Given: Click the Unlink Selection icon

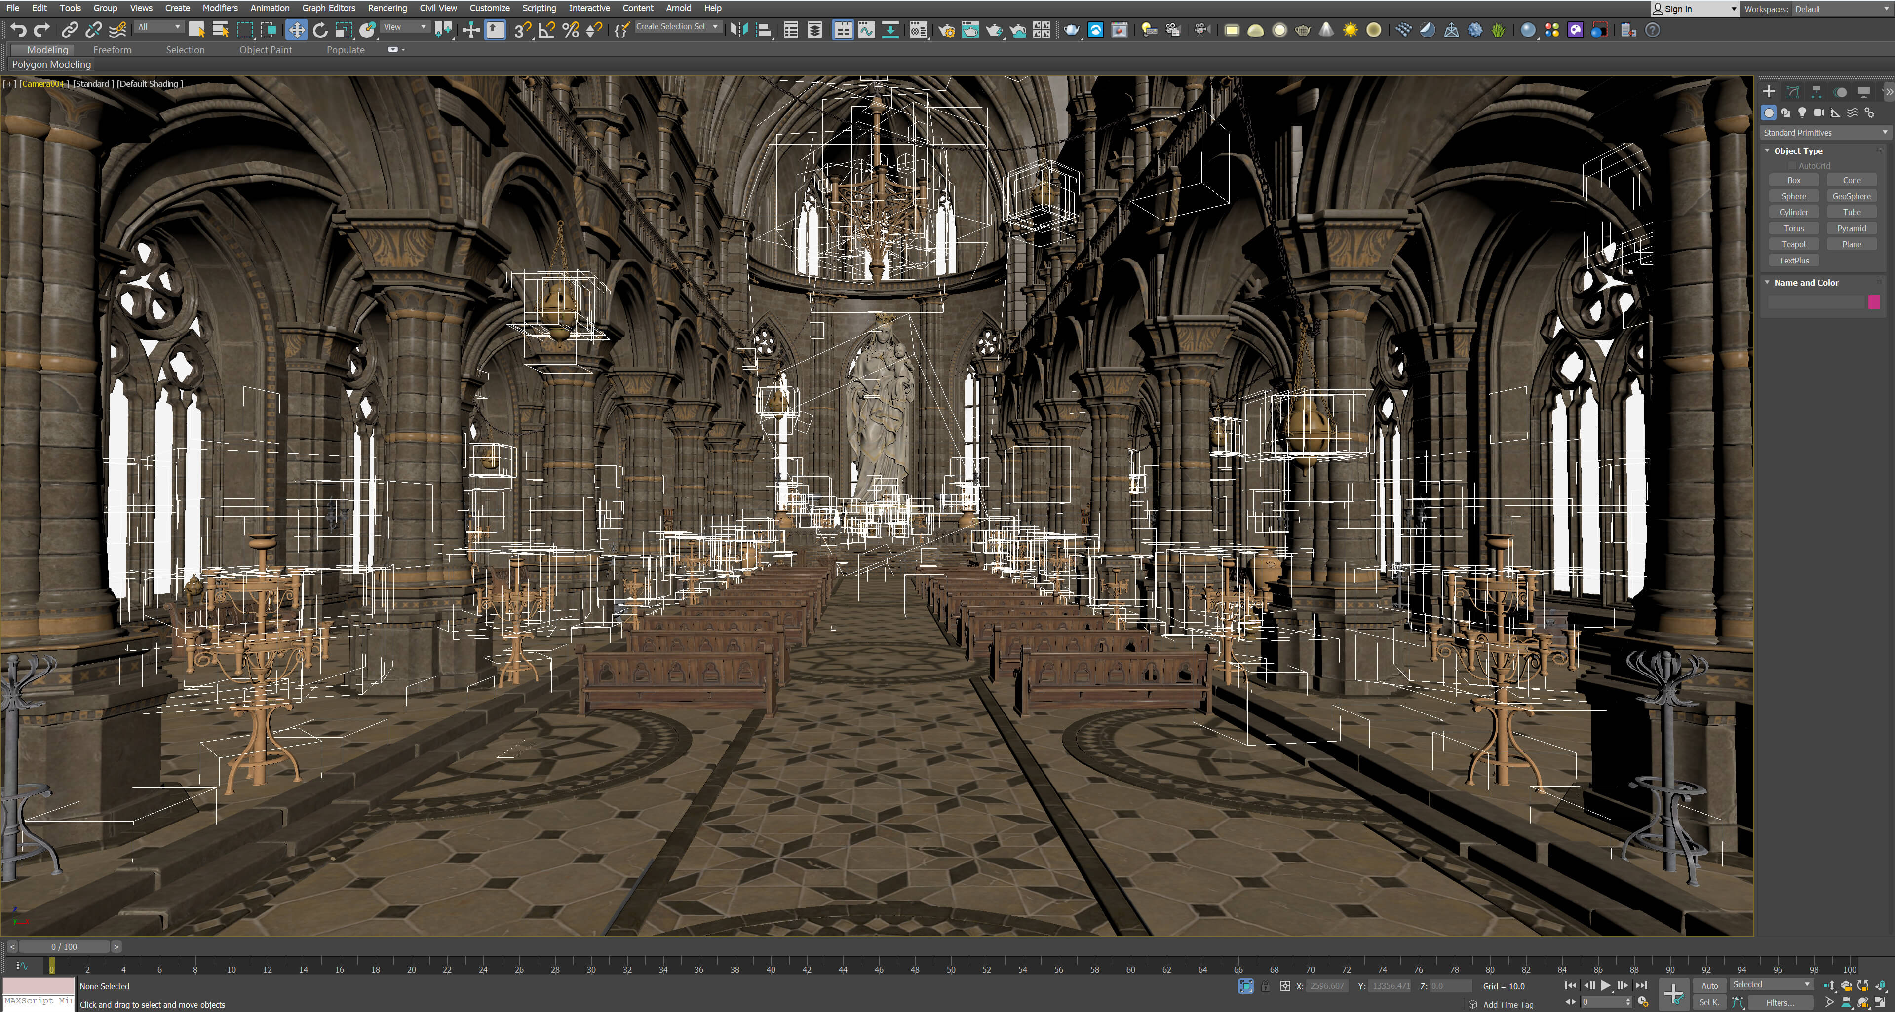Looking at the screenshot, I should coord(93,30).
